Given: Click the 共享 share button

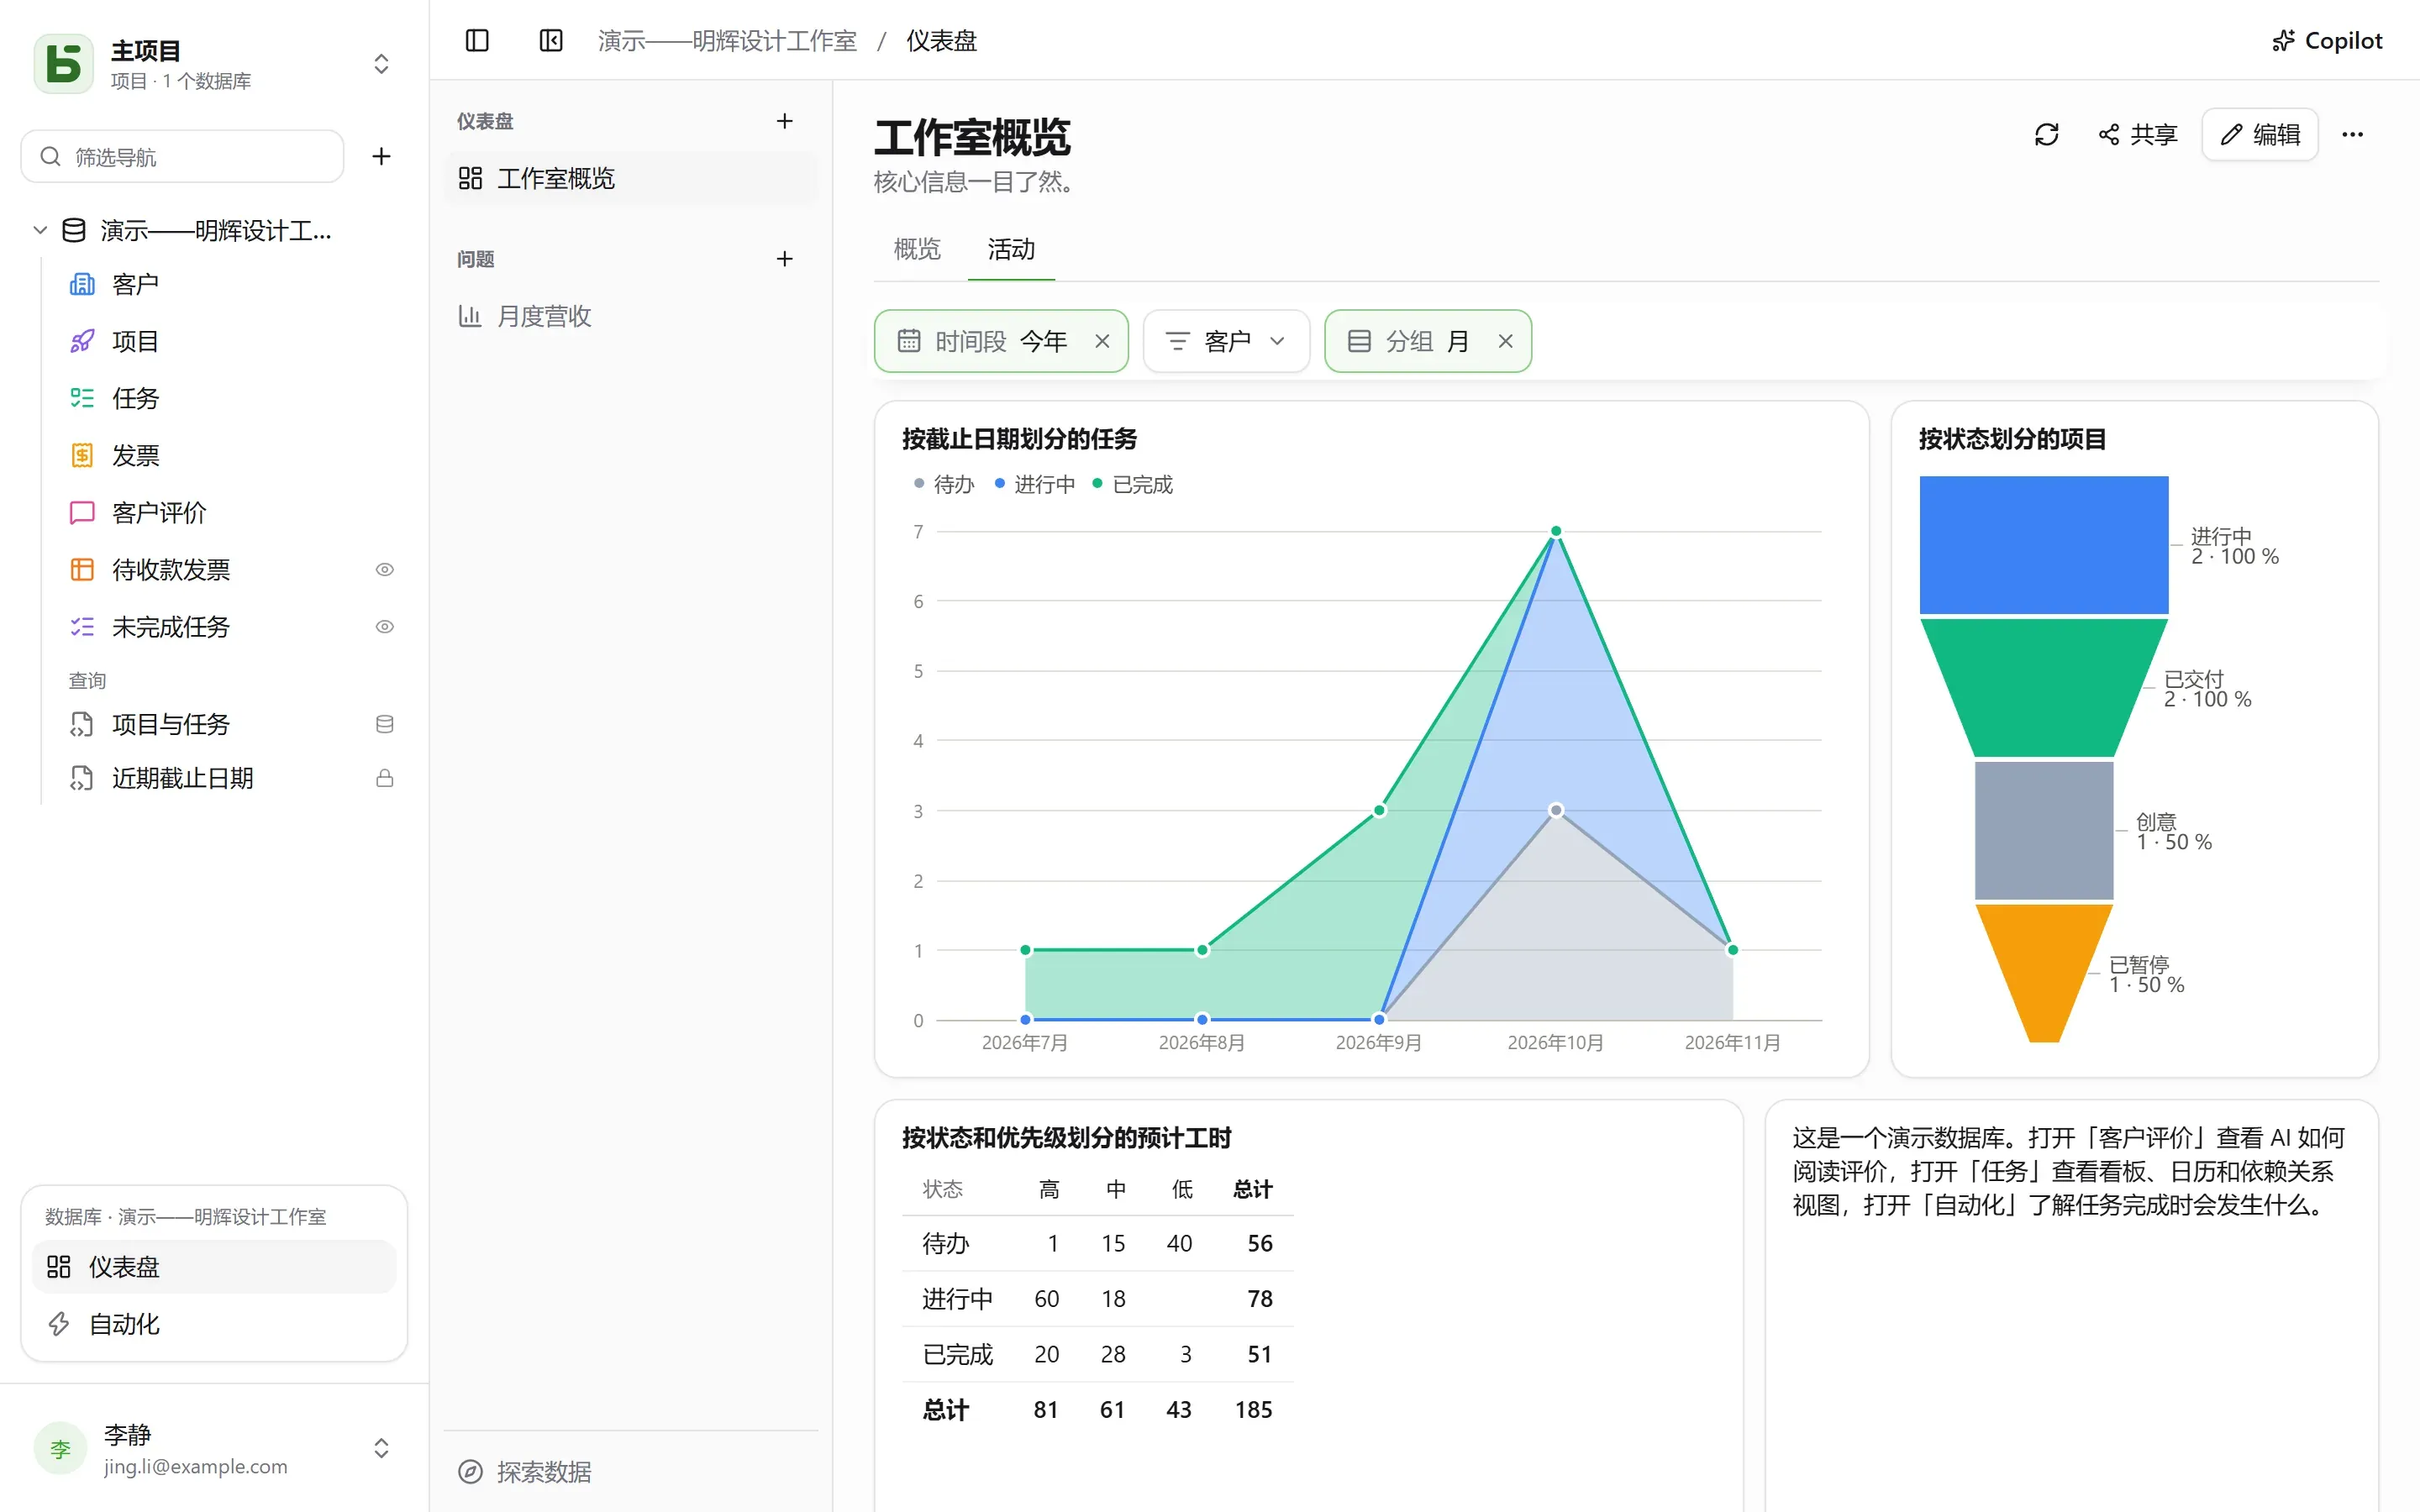Looking at the screenshot, I should tap(2138, 134).
